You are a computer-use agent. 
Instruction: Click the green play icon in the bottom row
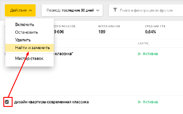click(x=139, y=102)
